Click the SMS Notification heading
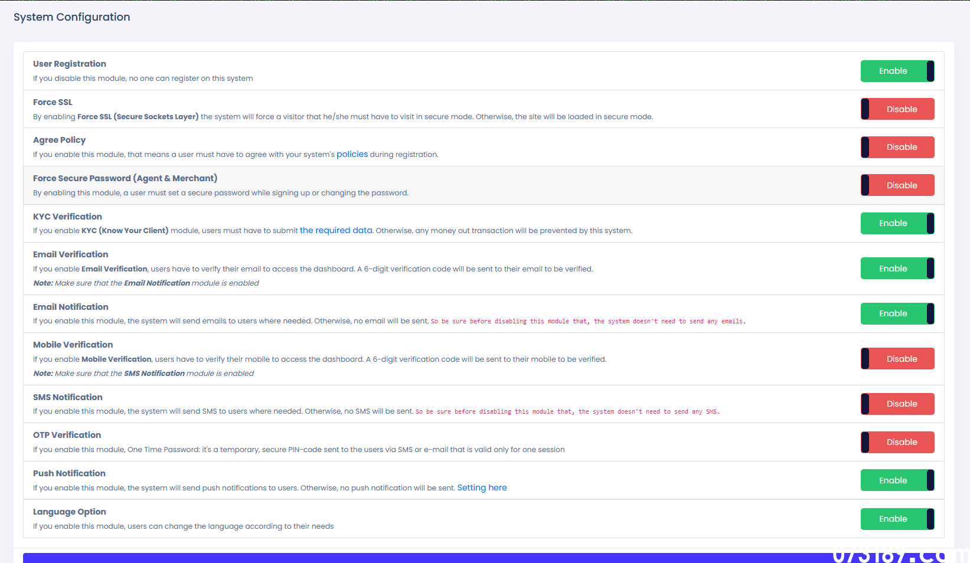This screenshot has width=970, height=563. (x=67, y=397)
